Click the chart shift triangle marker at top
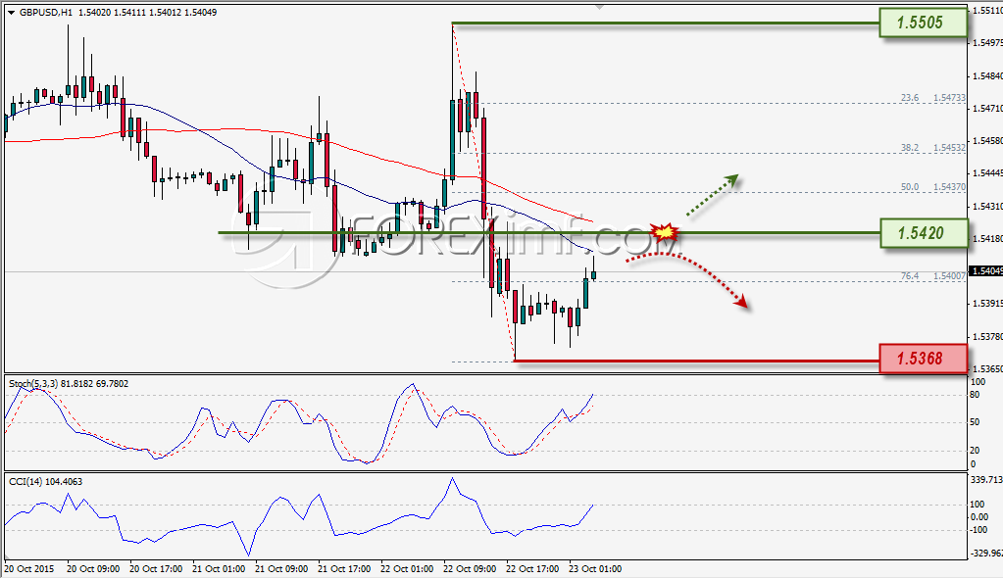Viewport: 1003px width, 579px height. point(599,7)
